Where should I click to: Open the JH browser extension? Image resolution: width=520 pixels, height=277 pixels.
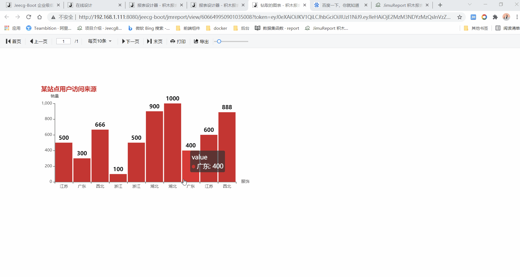click(x=473, y=17)
